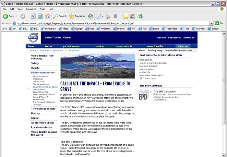Viewport: 227px width, 157px height.
Task: Open the Back history dropdown arrow
Action: (x=17, y=16)
